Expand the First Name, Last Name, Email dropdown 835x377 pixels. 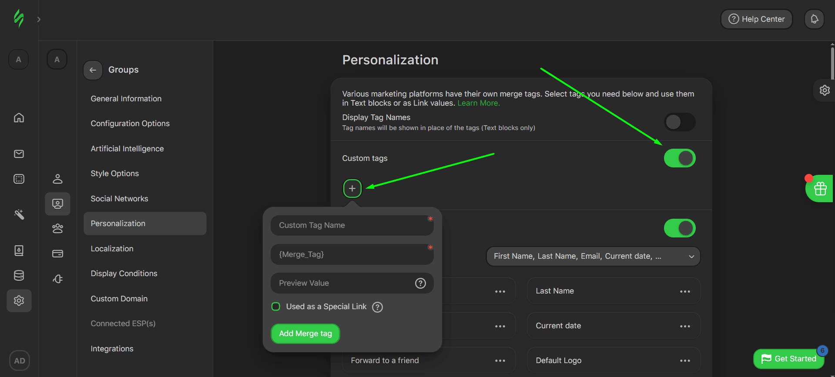pos(593,257)
